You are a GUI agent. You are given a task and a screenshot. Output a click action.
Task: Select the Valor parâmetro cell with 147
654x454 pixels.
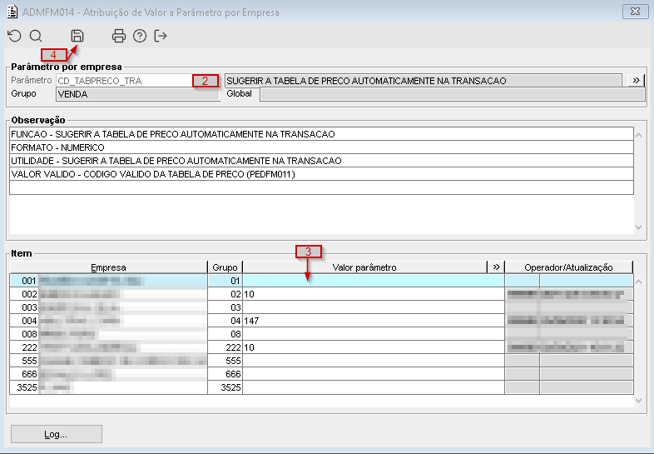pyautogui.click(x=374, y=321)
